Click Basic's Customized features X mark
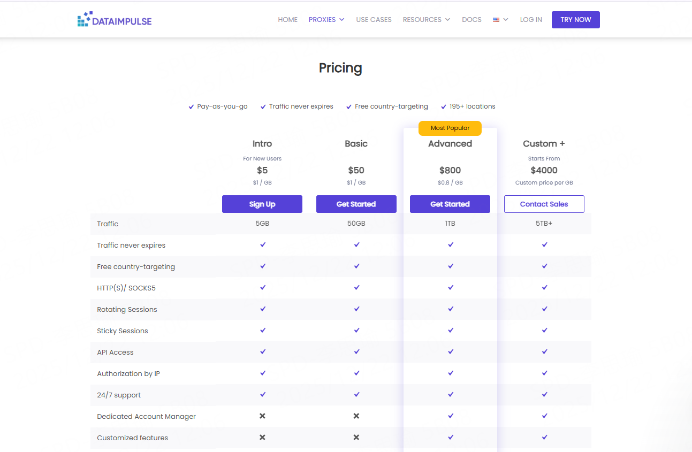692x452 pixels. tap(356, 438)
